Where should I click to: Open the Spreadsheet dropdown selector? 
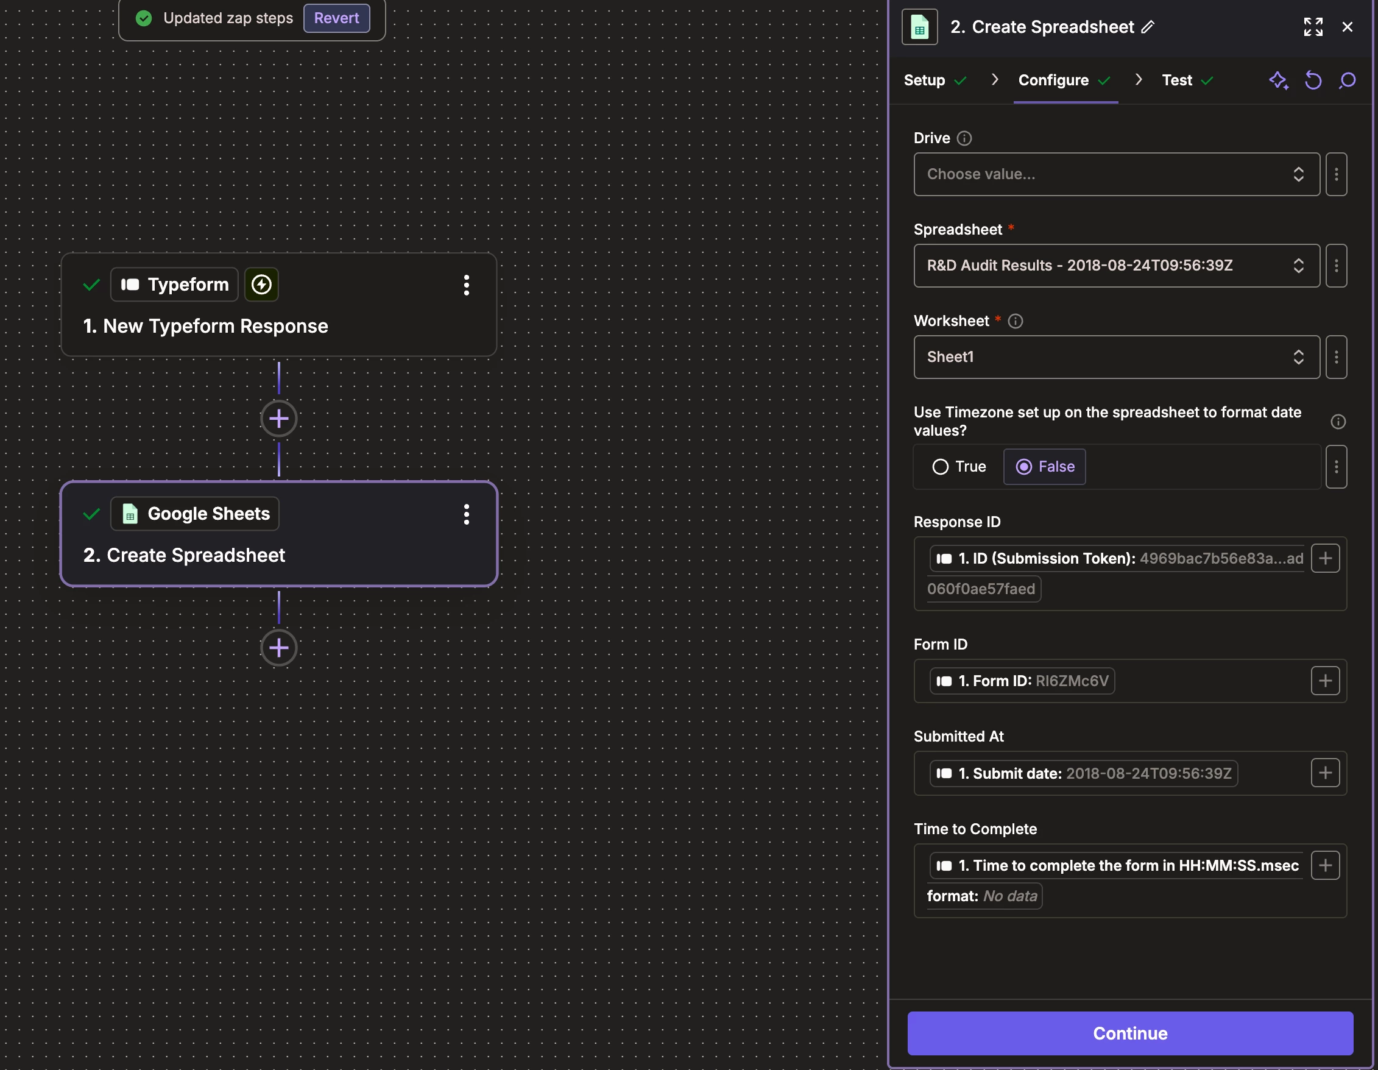tap(1116, 266)
